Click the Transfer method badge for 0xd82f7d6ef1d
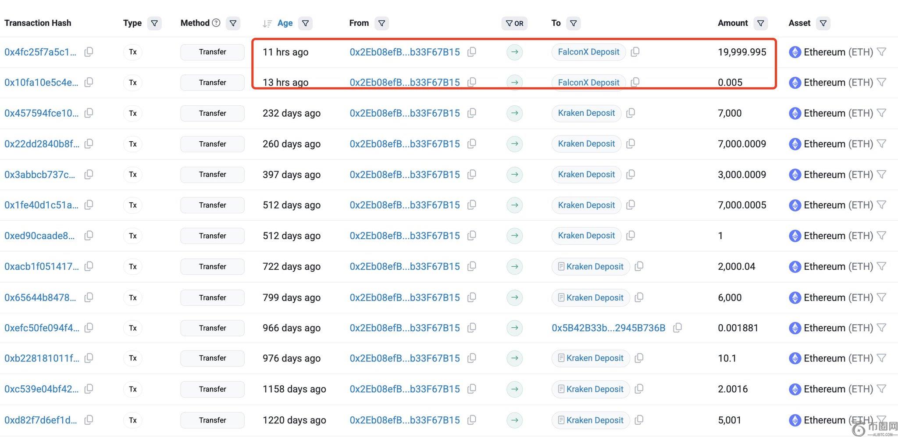This screenshot has width=898, height=437. click(212, 420)
